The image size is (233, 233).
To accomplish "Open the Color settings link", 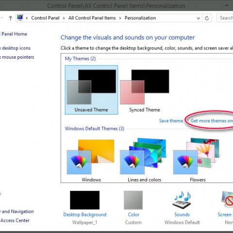I will 133,215.
